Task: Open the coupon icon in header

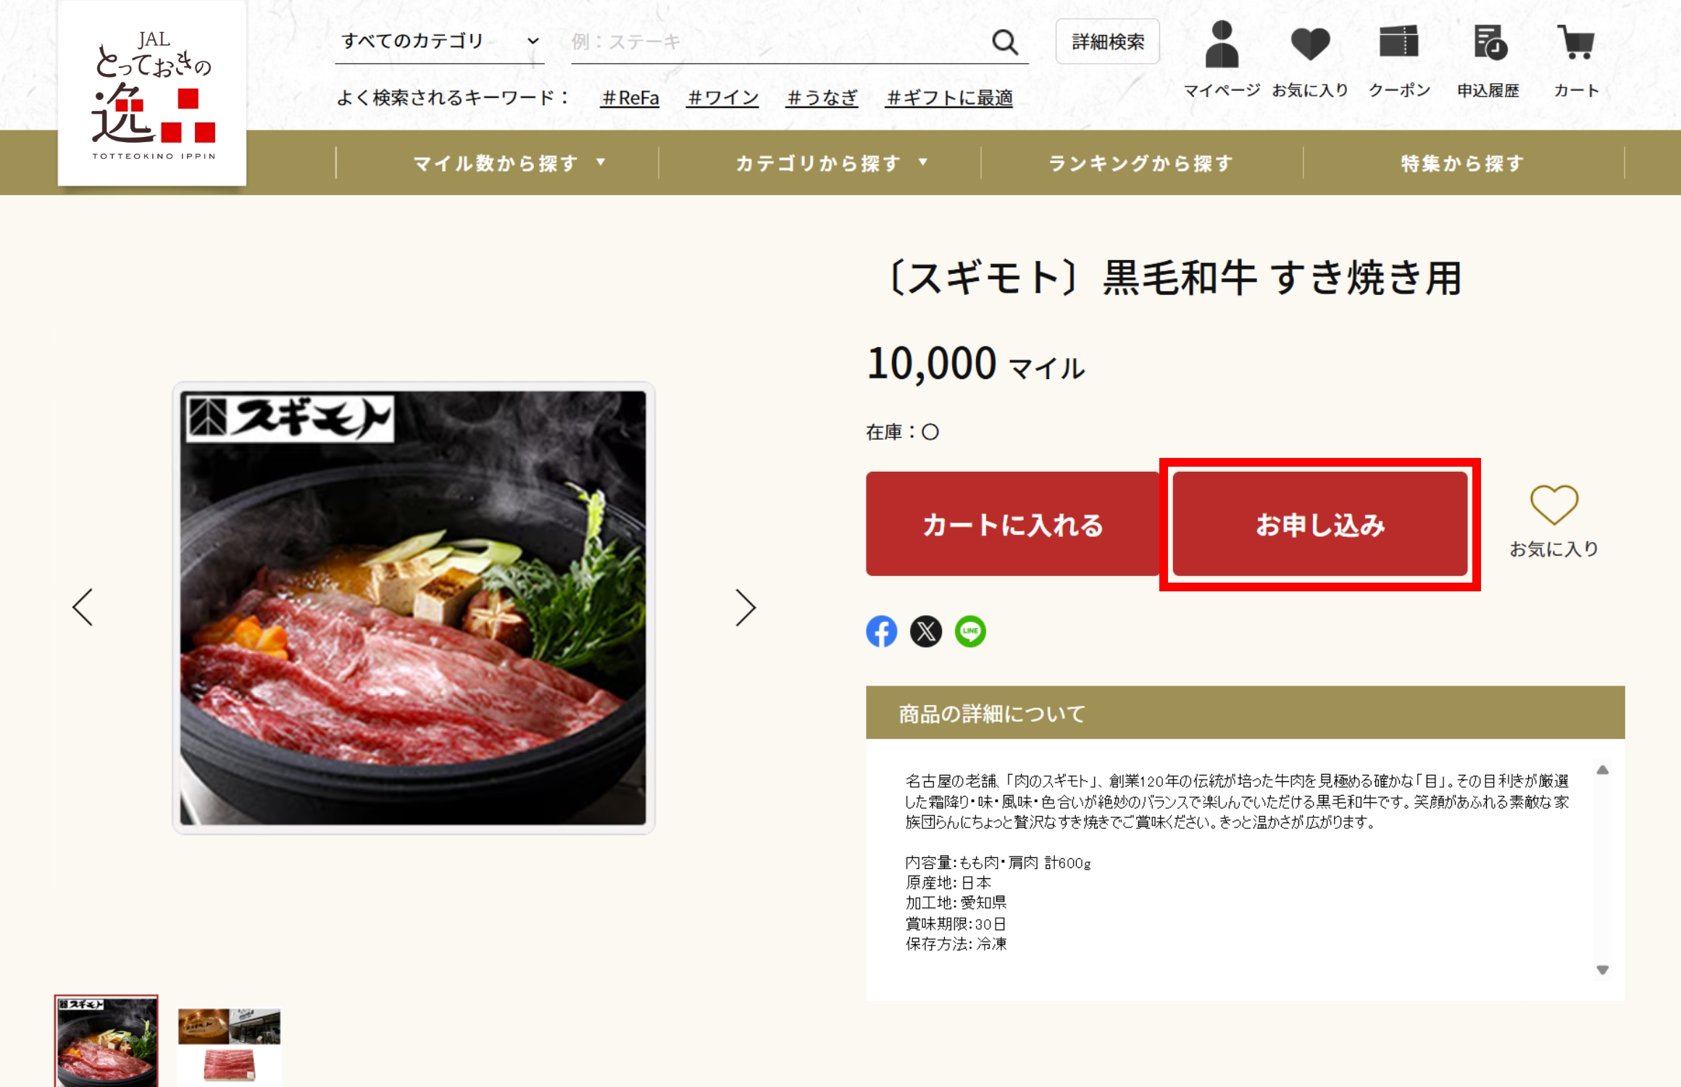Action: pos(1398,42)
